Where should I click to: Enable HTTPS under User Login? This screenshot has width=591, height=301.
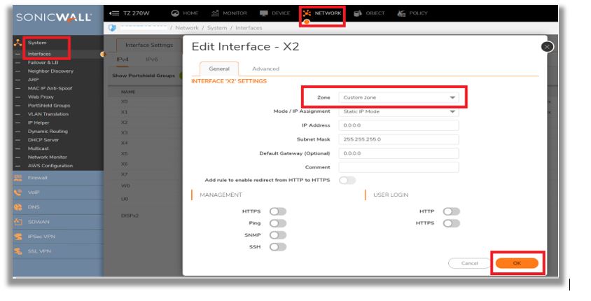tap(452, 223)
